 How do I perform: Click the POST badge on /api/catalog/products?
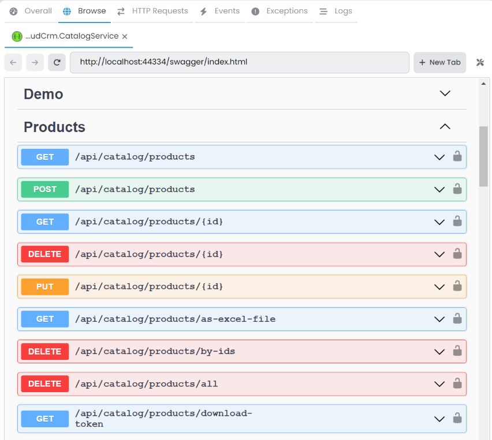44,189
